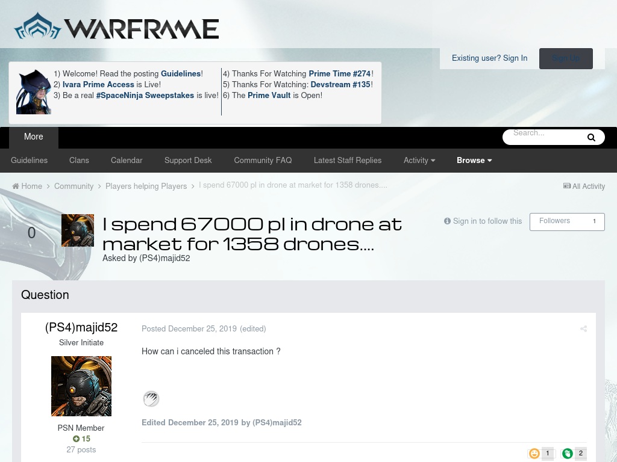This screenshot has width=617, height=462.
Task: Open the posting Guidelines announcement link
Action: (x=181, y=73)
